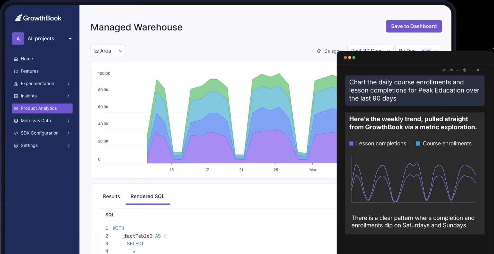The width and height of the screenshot is (494, 254).
Task: Click the 100.0K y-axis label
Action: pyautogui.click(x=104, y=74)
